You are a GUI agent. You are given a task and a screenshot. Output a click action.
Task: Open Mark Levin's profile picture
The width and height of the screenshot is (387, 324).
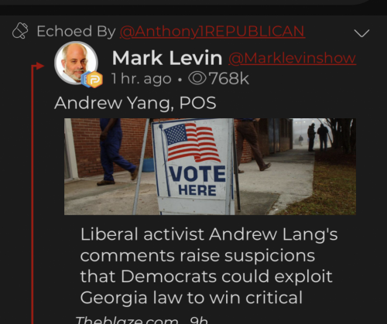coord(76,63)
